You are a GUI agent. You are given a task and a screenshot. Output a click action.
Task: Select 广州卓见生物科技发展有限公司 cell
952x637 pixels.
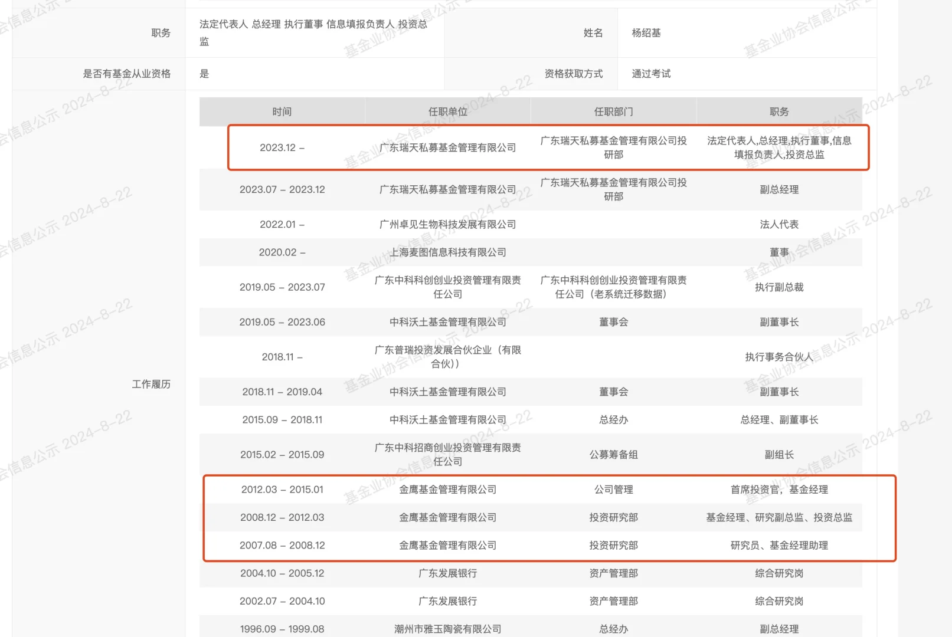click(x=448, y=224)
